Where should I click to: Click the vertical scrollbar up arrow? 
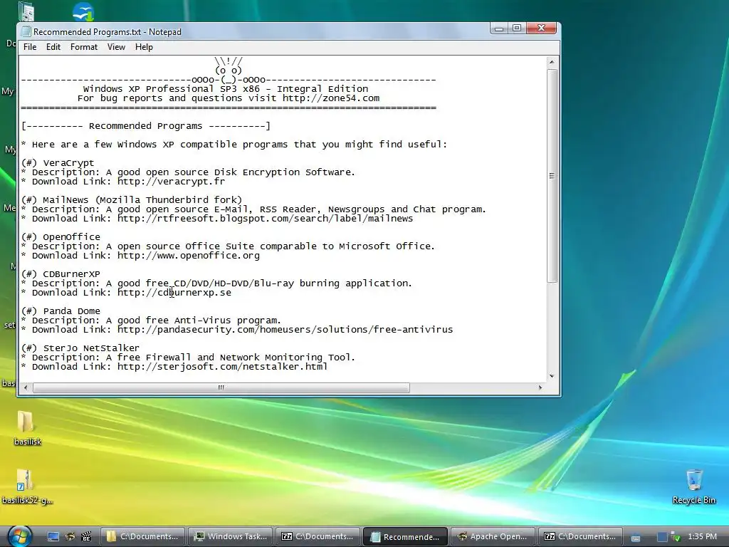point(552,62)
